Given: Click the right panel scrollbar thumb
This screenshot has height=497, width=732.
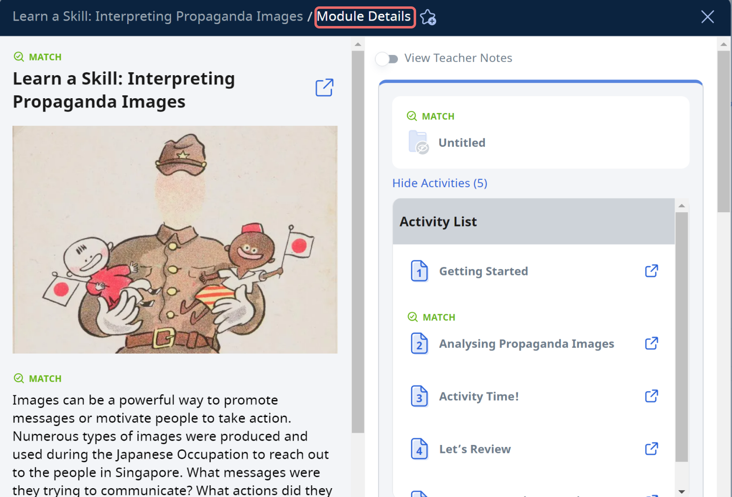Looking at the screenshot, I should [723, 132].
